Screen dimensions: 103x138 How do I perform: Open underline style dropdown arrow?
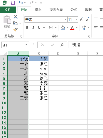(x=44, y=28)
